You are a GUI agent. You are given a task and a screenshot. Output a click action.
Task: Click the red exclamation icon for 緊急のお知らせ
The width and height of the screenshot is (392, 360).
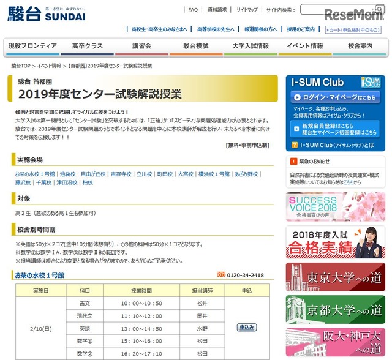[x=293, y=162]
